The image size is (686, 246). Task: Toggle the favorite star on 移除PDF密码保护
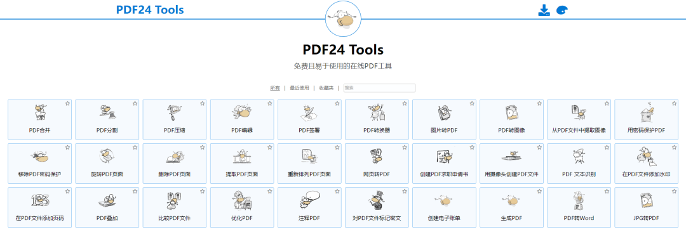68,147
